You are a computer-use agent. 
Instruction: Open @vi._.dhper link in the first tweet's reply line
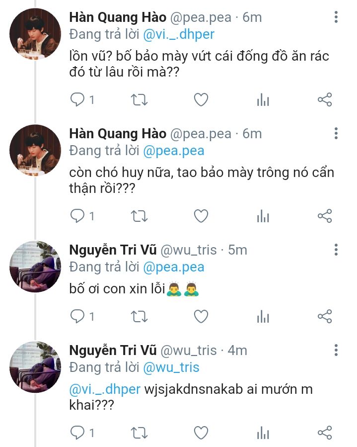[179, 35]
